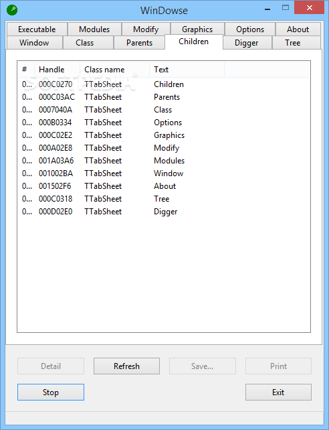Click the 'Window' text cell in list

coord(169,173)
